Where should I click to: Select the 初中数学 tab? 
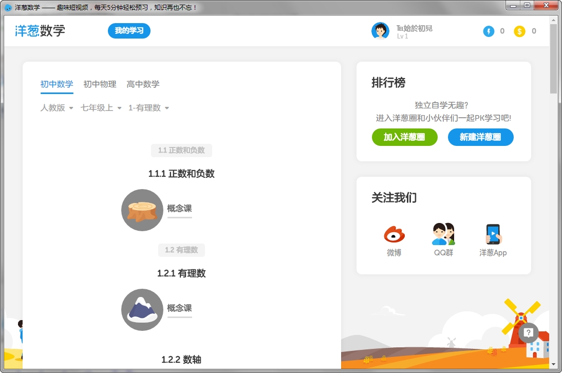coord(57,84)
